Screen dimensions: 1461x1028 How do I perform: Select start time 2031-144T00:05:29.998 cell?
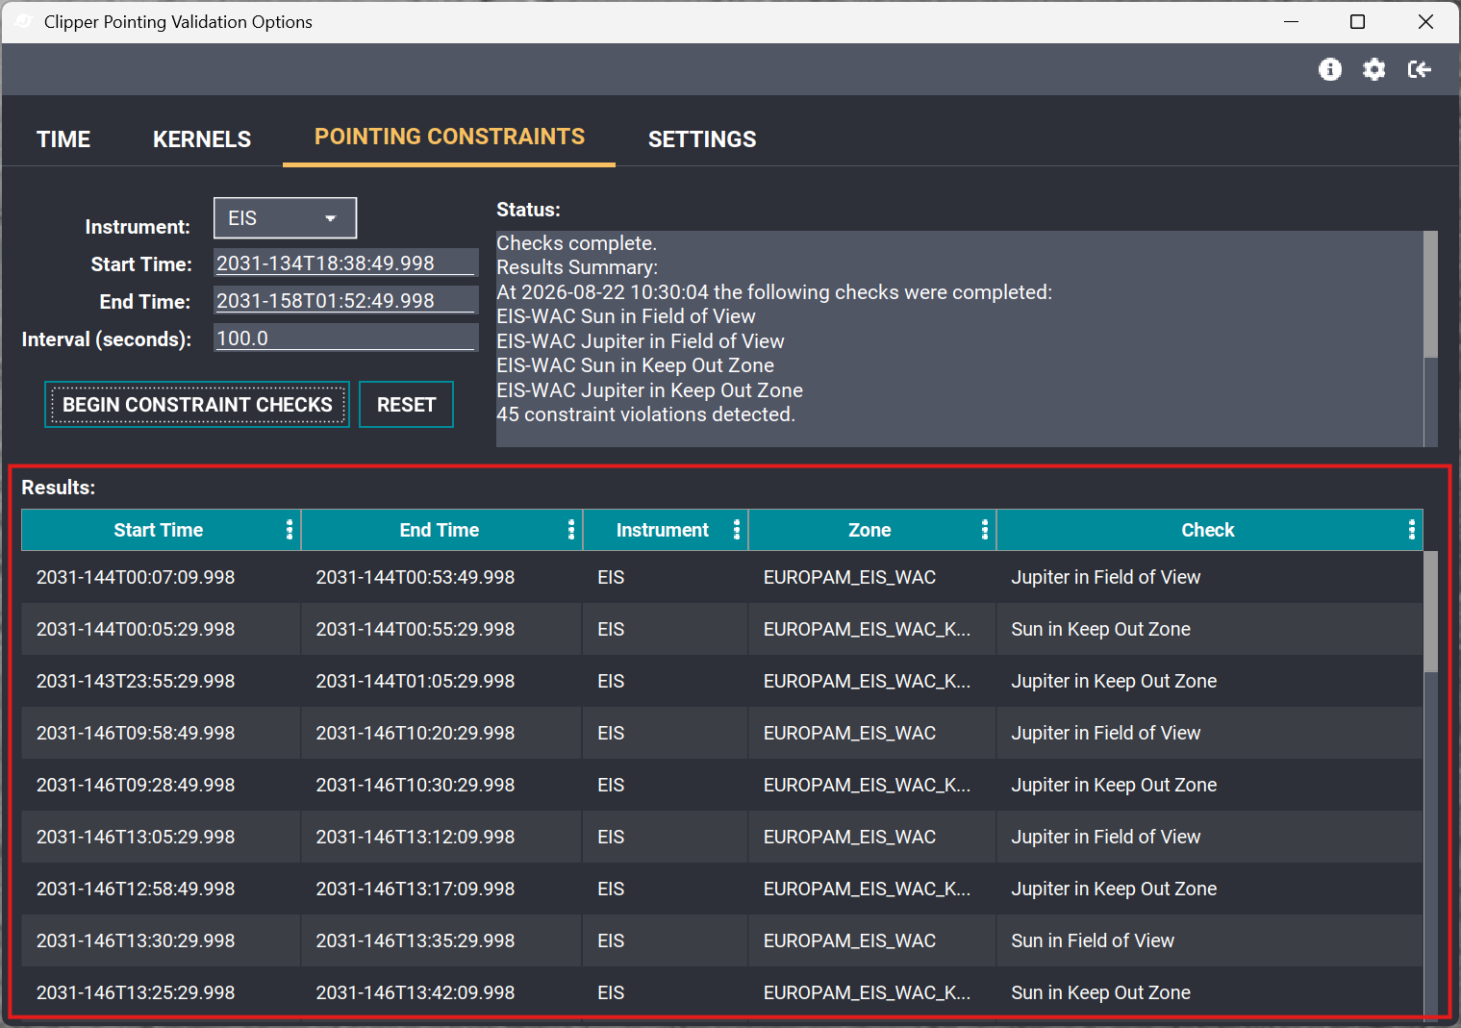(162, 629)
